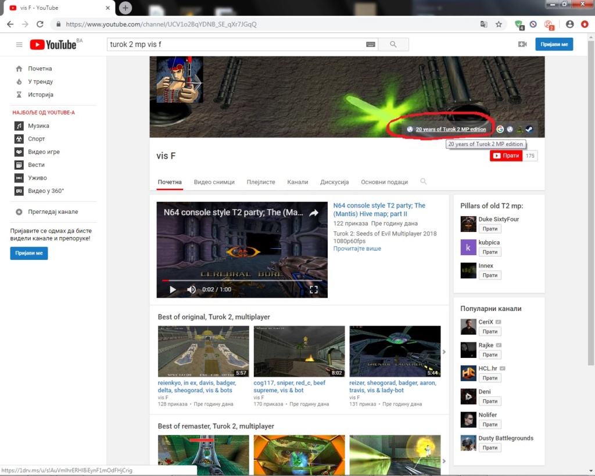Screen dimensions: 595x476
Task: Follow Rajke with Прати button
Action: pyautogui.click(x=490, y=355)
